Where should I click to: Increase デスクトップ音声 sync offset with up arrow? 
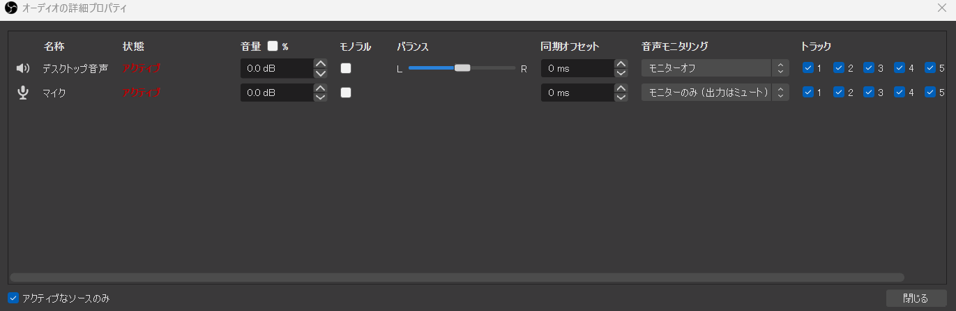[621, 63]
